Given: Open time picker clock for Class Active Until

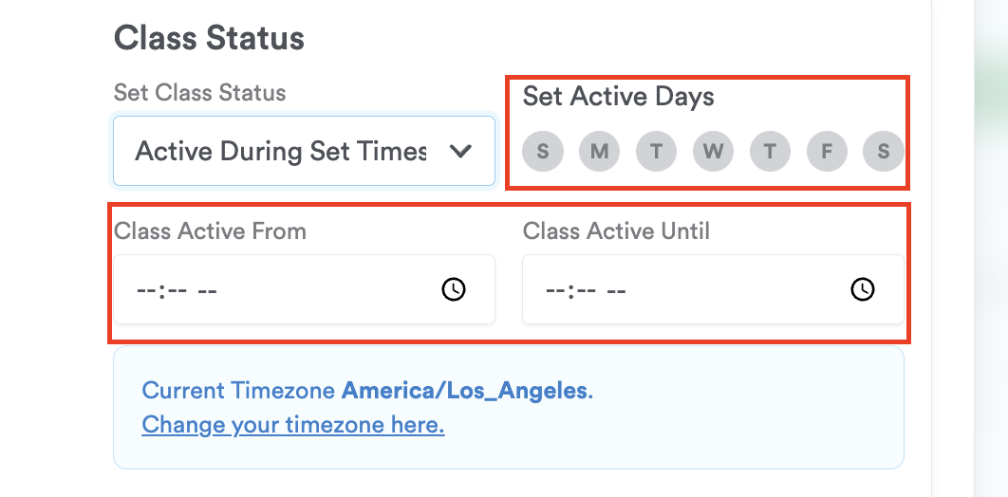Looking at the screenshot, I should coord(862,289).
